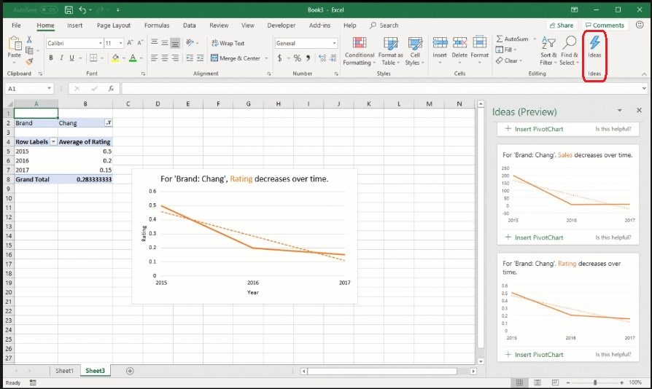Open Conditional Formatting menu
The width and height of the screenshot is (652, 389).
360,51
